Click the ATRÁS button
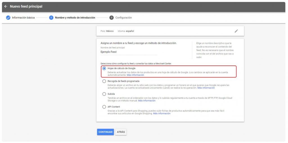This screenshot has height=143, width=288. tap(121, 132)
